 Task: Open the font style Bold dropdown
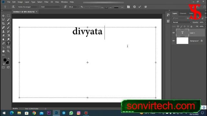(x=61, y=7)
